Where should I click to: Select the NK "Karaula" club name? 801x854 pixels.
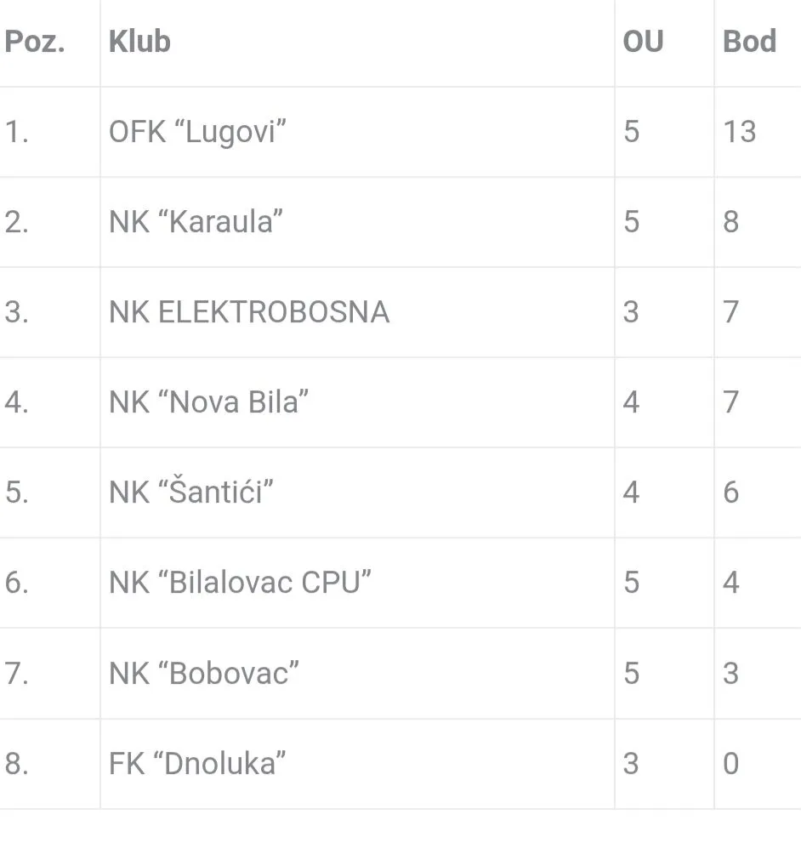pos(196,222)
